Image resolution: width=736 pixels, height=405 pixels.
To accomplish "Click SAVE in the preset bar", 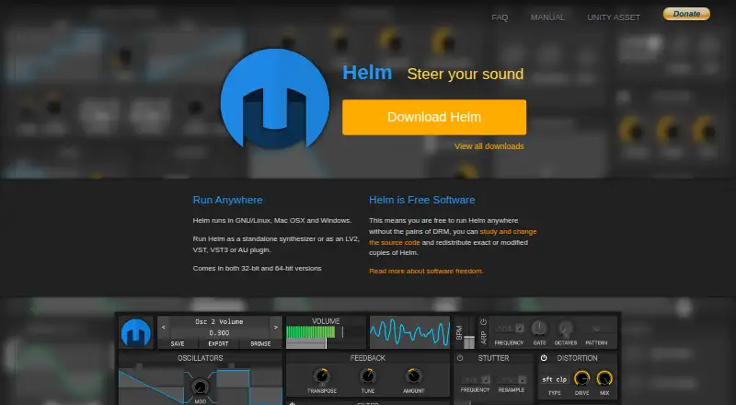I will tap(178, 344).
